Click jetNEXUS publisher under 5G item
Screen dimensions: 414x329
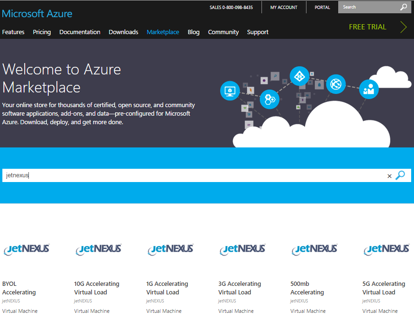click(x=371, y=301)
